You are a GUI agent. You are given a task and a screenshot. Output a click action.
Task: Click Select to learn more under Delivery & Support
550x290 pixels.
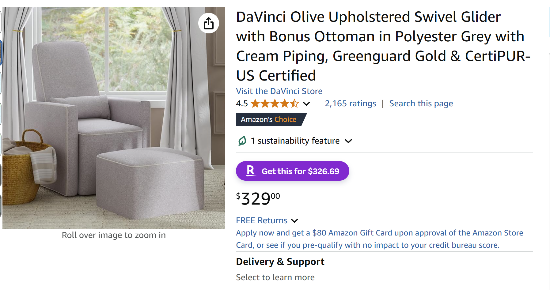pos(275,277)
